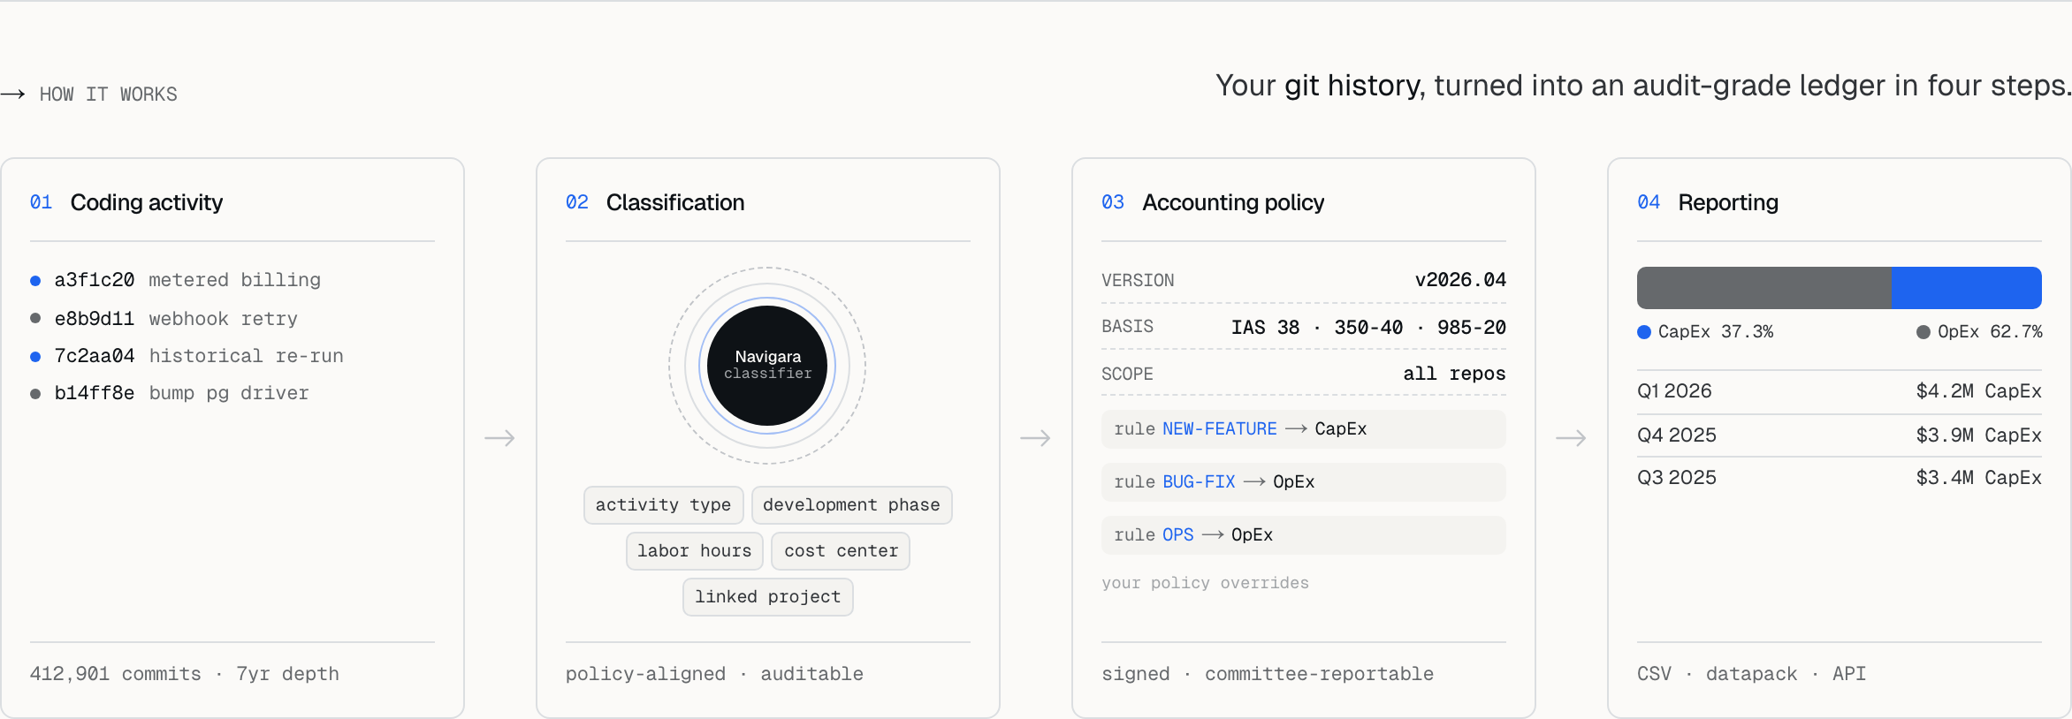Image resolution: width=2072 pixels, height=719 pixels.
Task: Click the headline about git history ledger
Action: pyautogui.click(x=1643, y=86)
